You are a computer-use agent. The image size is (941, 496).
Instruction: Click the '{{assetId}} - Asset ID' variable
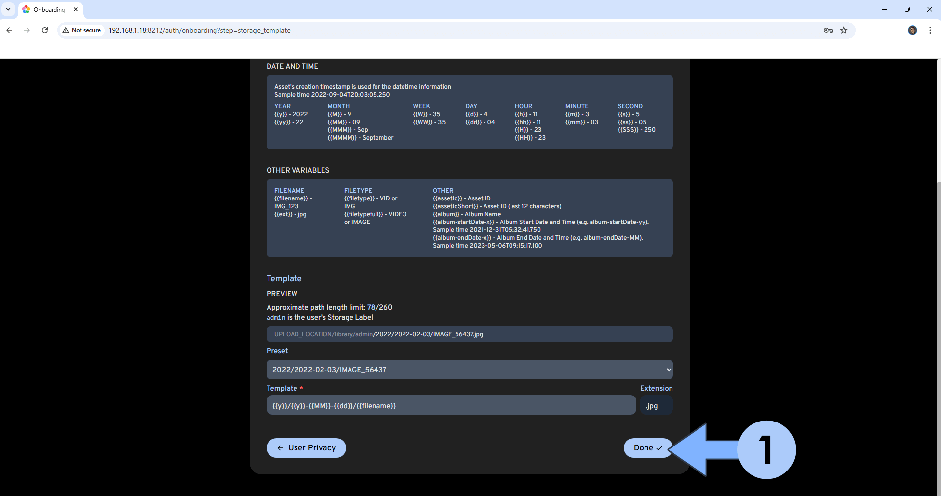click(x=461, y=198)
